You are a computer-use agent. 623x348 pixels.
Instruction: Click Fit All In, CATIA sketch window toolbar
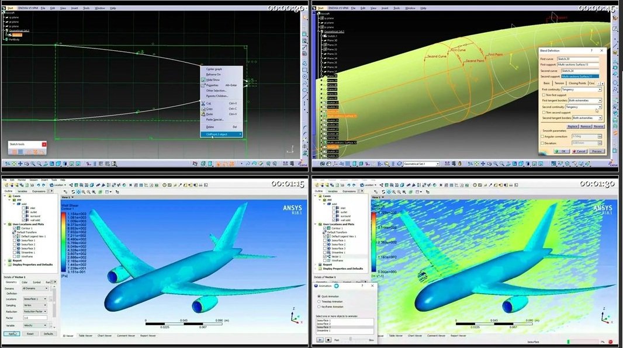14,163
